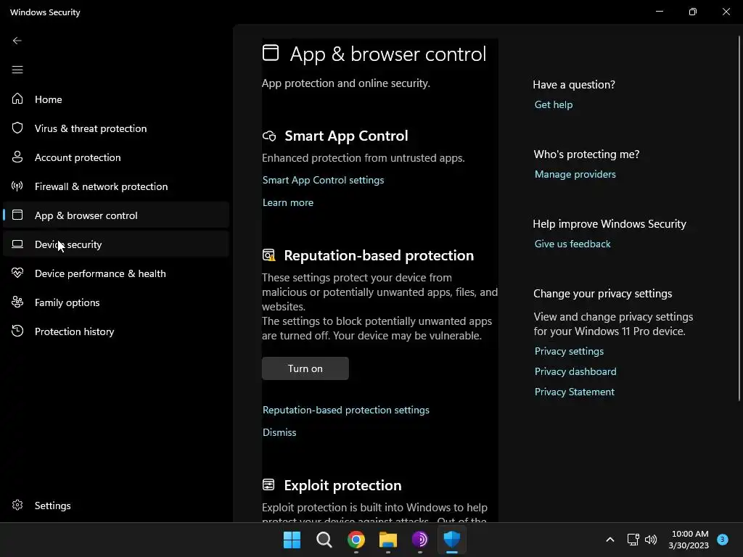The height and width of the screenshot is (557, 743).
Task: Click the Account protection person icon
Action: (x=17, y=157)
